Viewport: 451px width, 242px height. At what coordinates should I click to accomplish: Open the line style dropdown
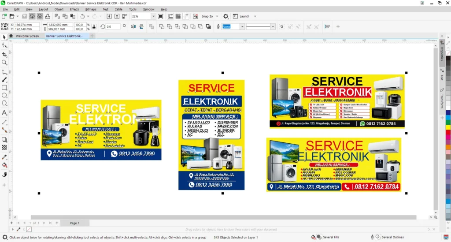click(x=273, y=26)
